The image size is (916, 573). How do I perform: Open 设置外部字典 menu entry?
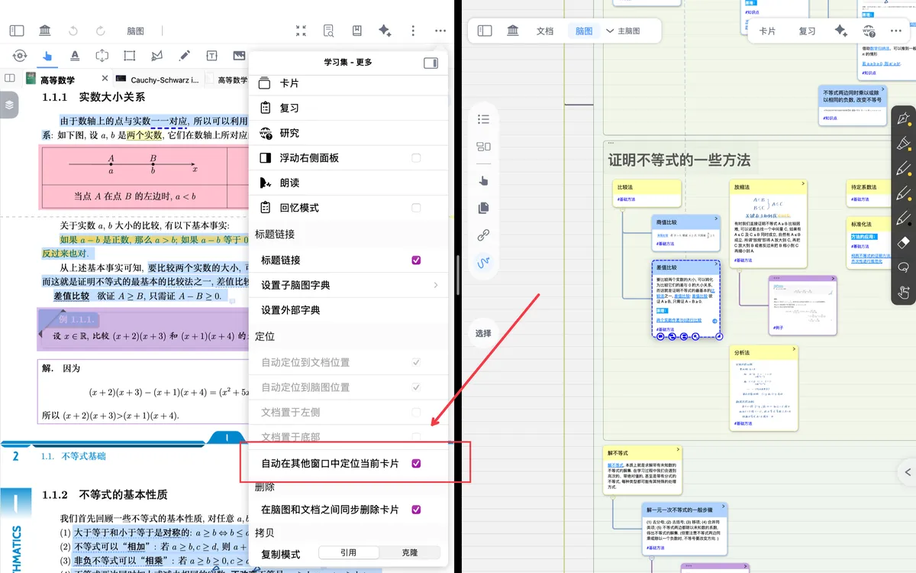[349, 310]
